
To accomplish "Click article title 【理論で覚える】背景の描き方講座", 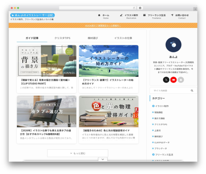I will click(45, 82).
